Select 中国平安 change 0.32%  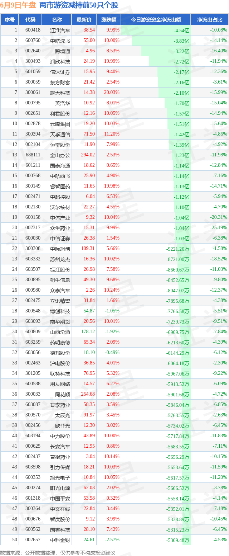click(x=113, y=499)
